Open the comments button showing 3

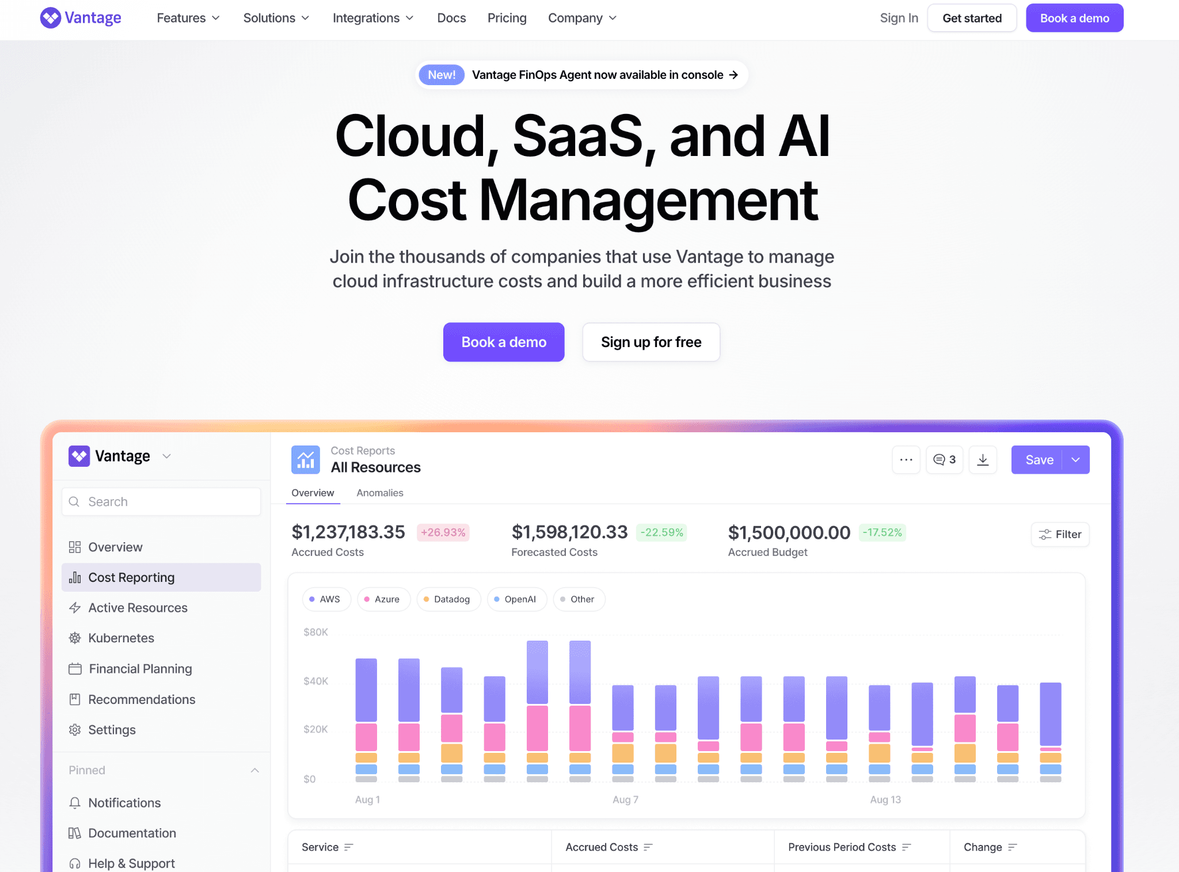point(945,460)
